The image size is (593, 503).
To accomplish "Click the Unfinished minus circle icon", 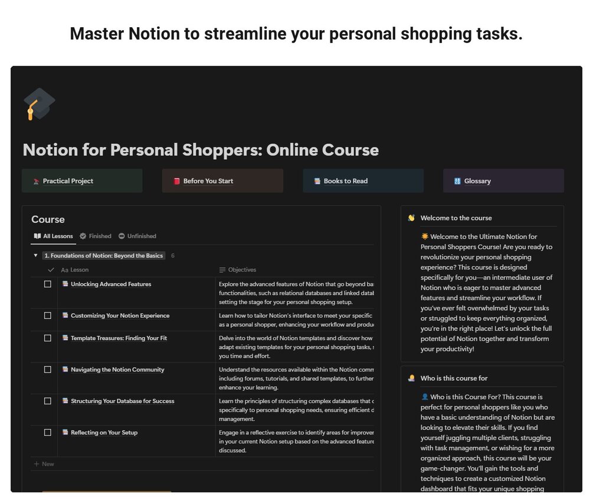I will point(122,236).
